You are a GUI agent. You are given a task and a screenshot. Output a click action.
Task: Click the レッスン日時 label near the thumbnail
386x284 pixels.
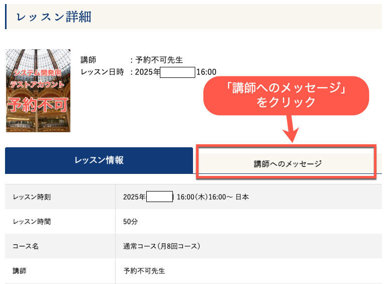[102, 72]
